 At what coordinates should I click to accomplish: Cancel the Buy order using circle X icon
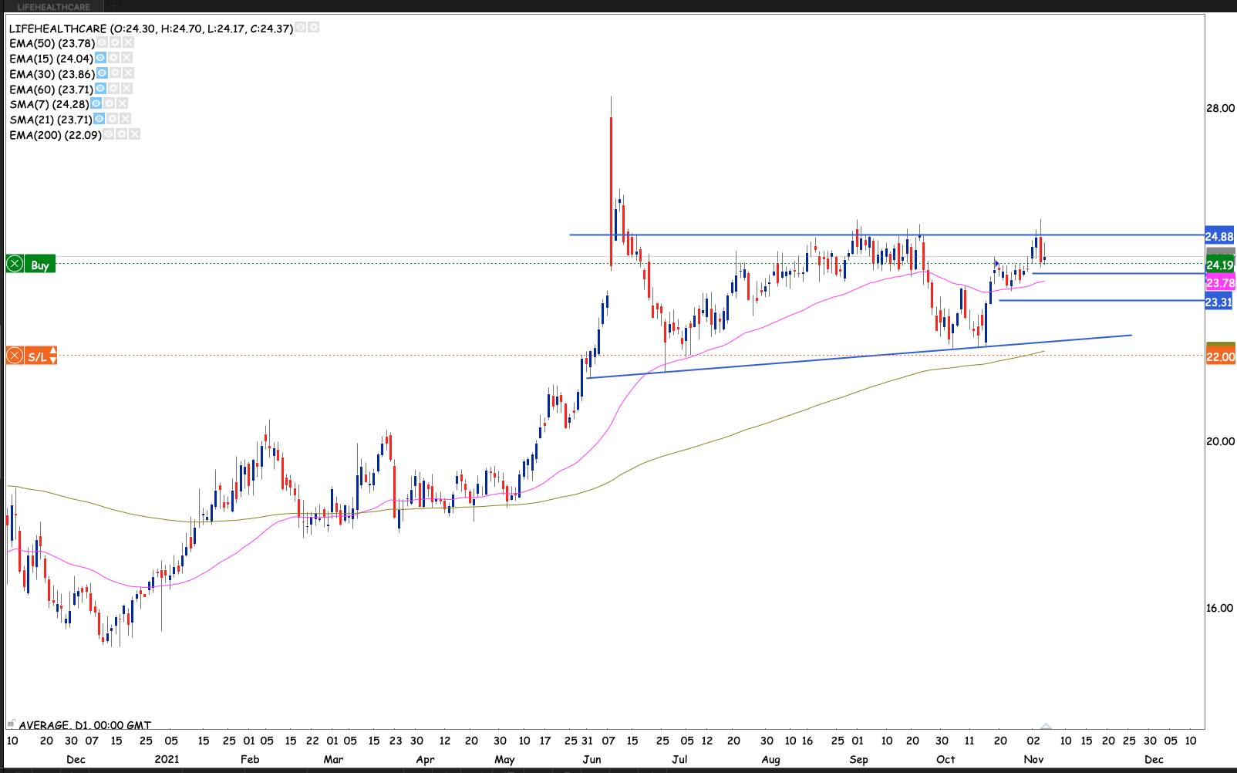[x=15, y=265]
